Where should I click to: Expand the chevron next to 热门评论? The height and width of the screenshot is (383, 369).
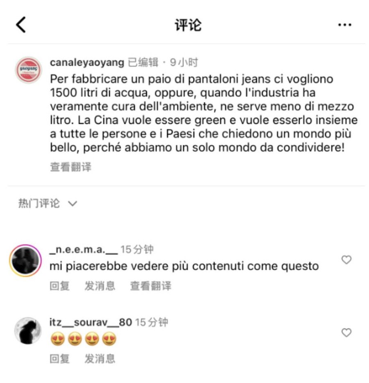pos(73,203)
